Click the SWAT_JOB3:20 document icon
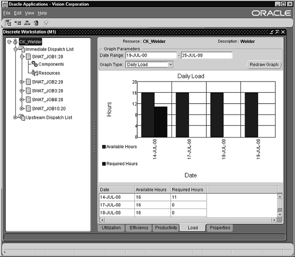The image size is (295, 257). coord(28,91)
